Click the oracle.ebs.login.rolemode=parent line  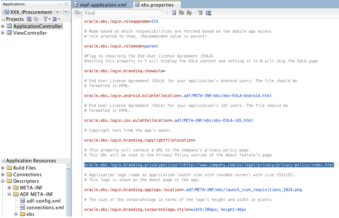point(121,46)
